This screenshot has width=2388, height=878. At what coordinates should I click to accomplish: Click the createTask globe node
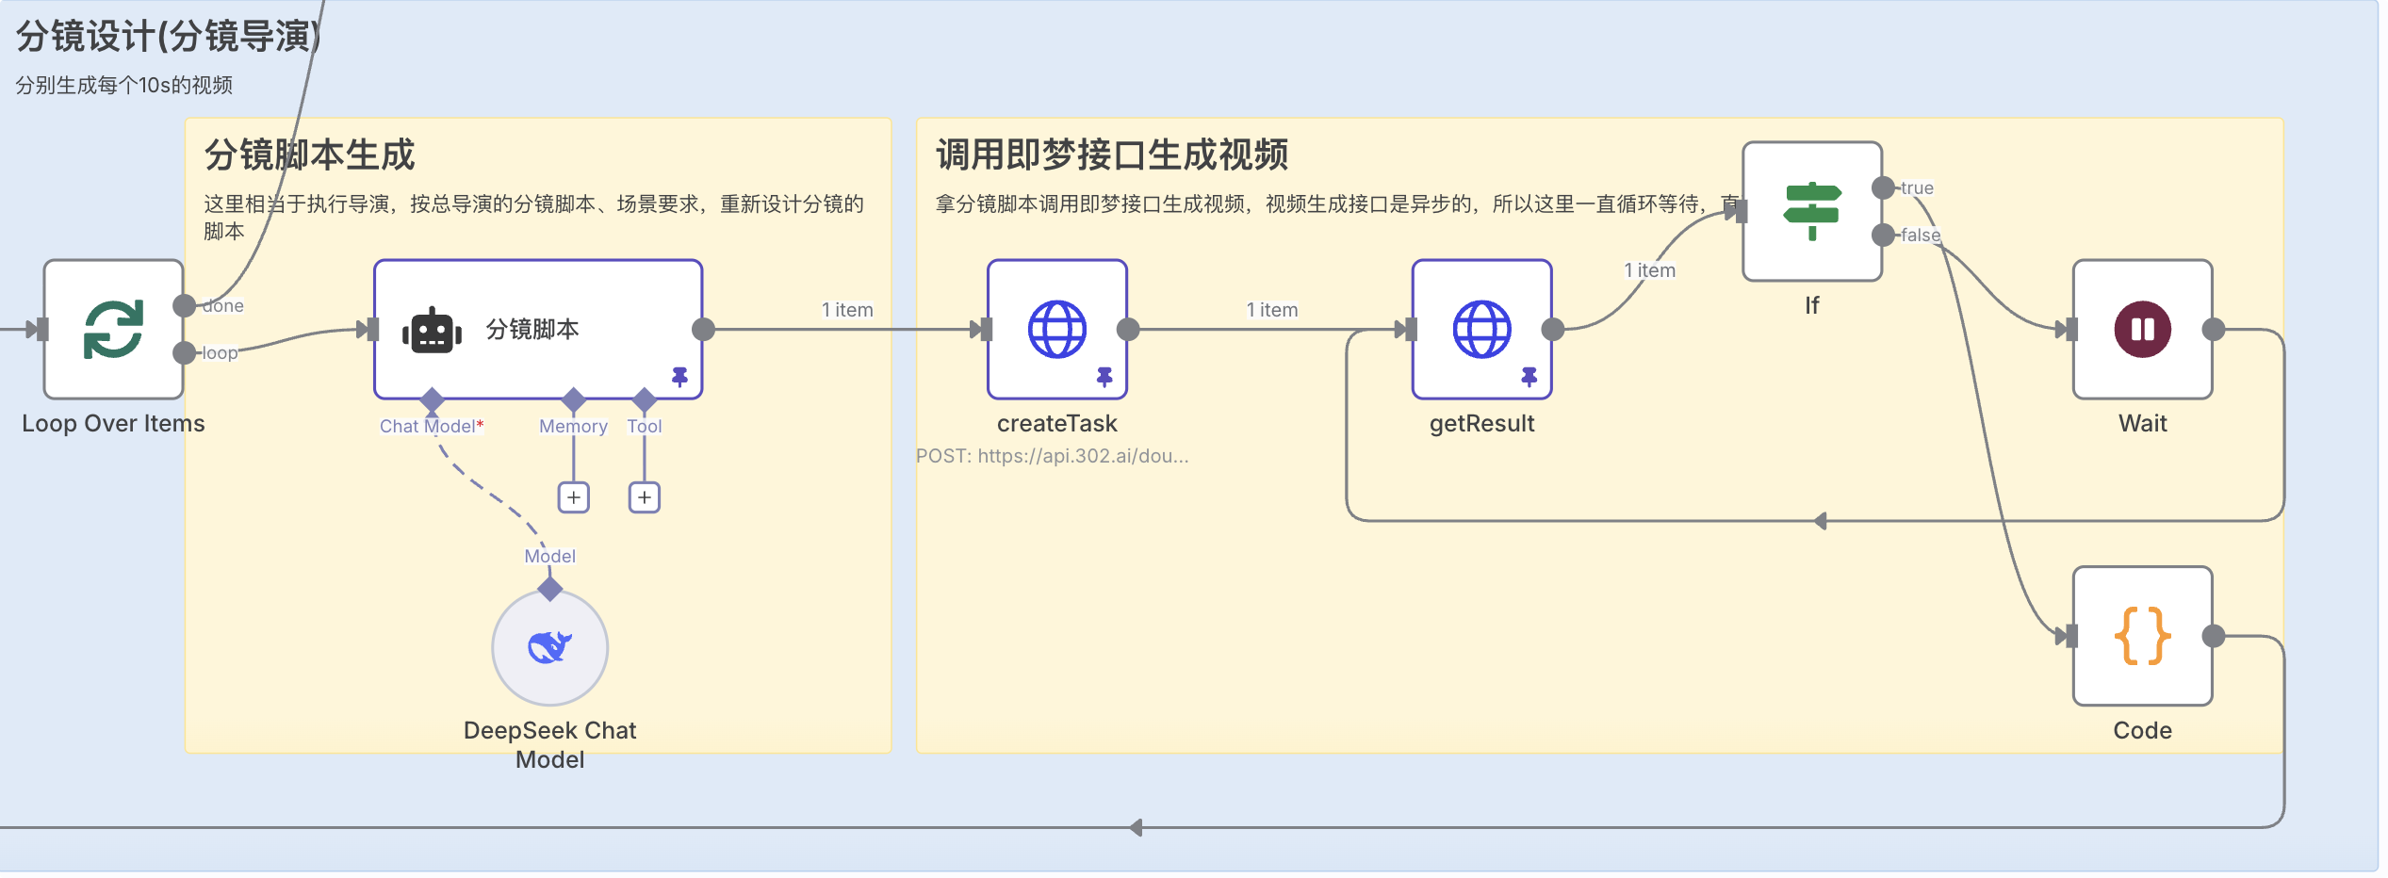pyautogui.click(x=1057, y=330)
